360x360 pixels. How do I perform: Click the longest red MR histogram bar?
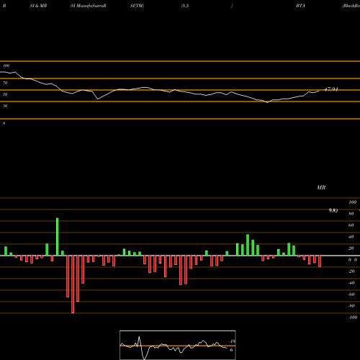[73, 284]
